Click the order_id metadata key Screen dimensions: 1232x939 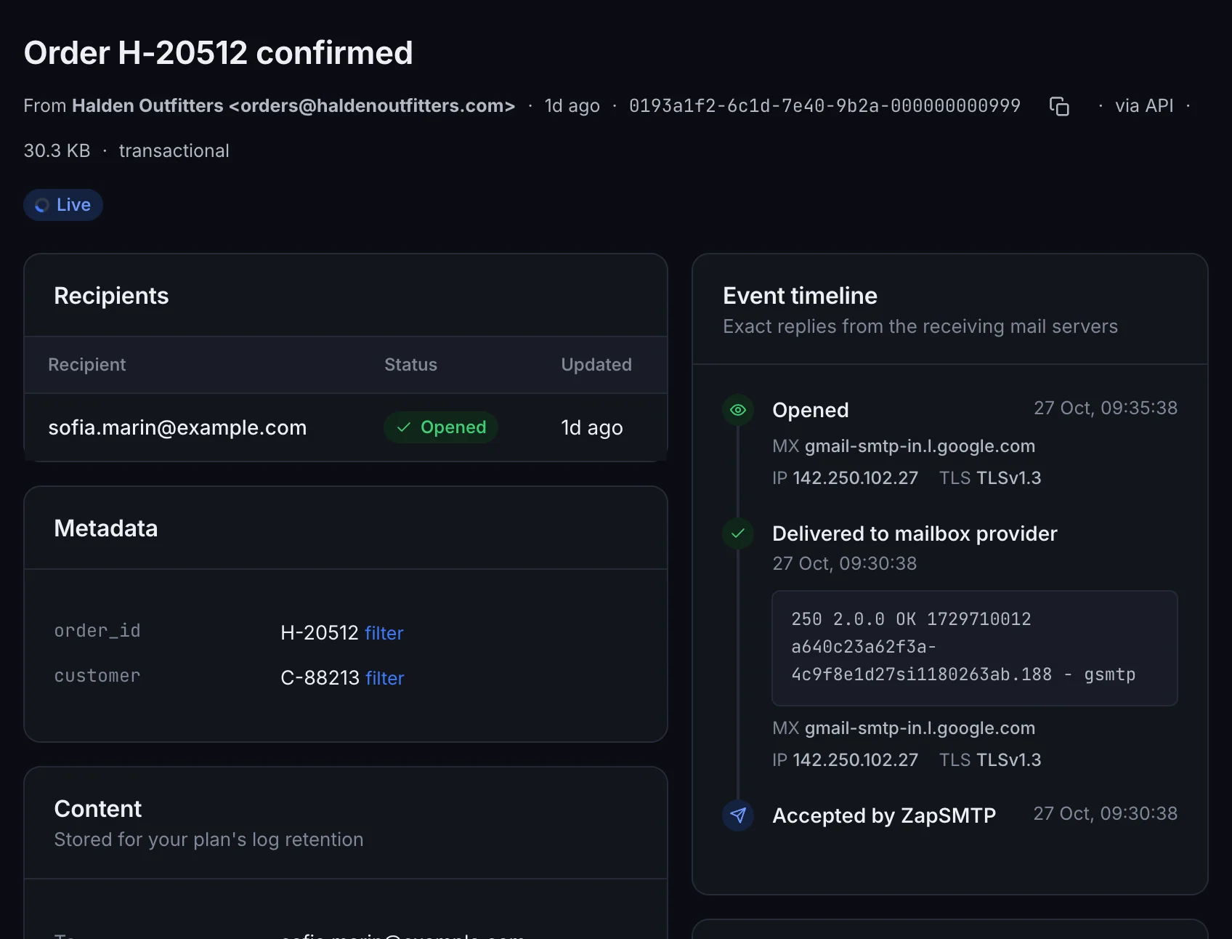97,631
